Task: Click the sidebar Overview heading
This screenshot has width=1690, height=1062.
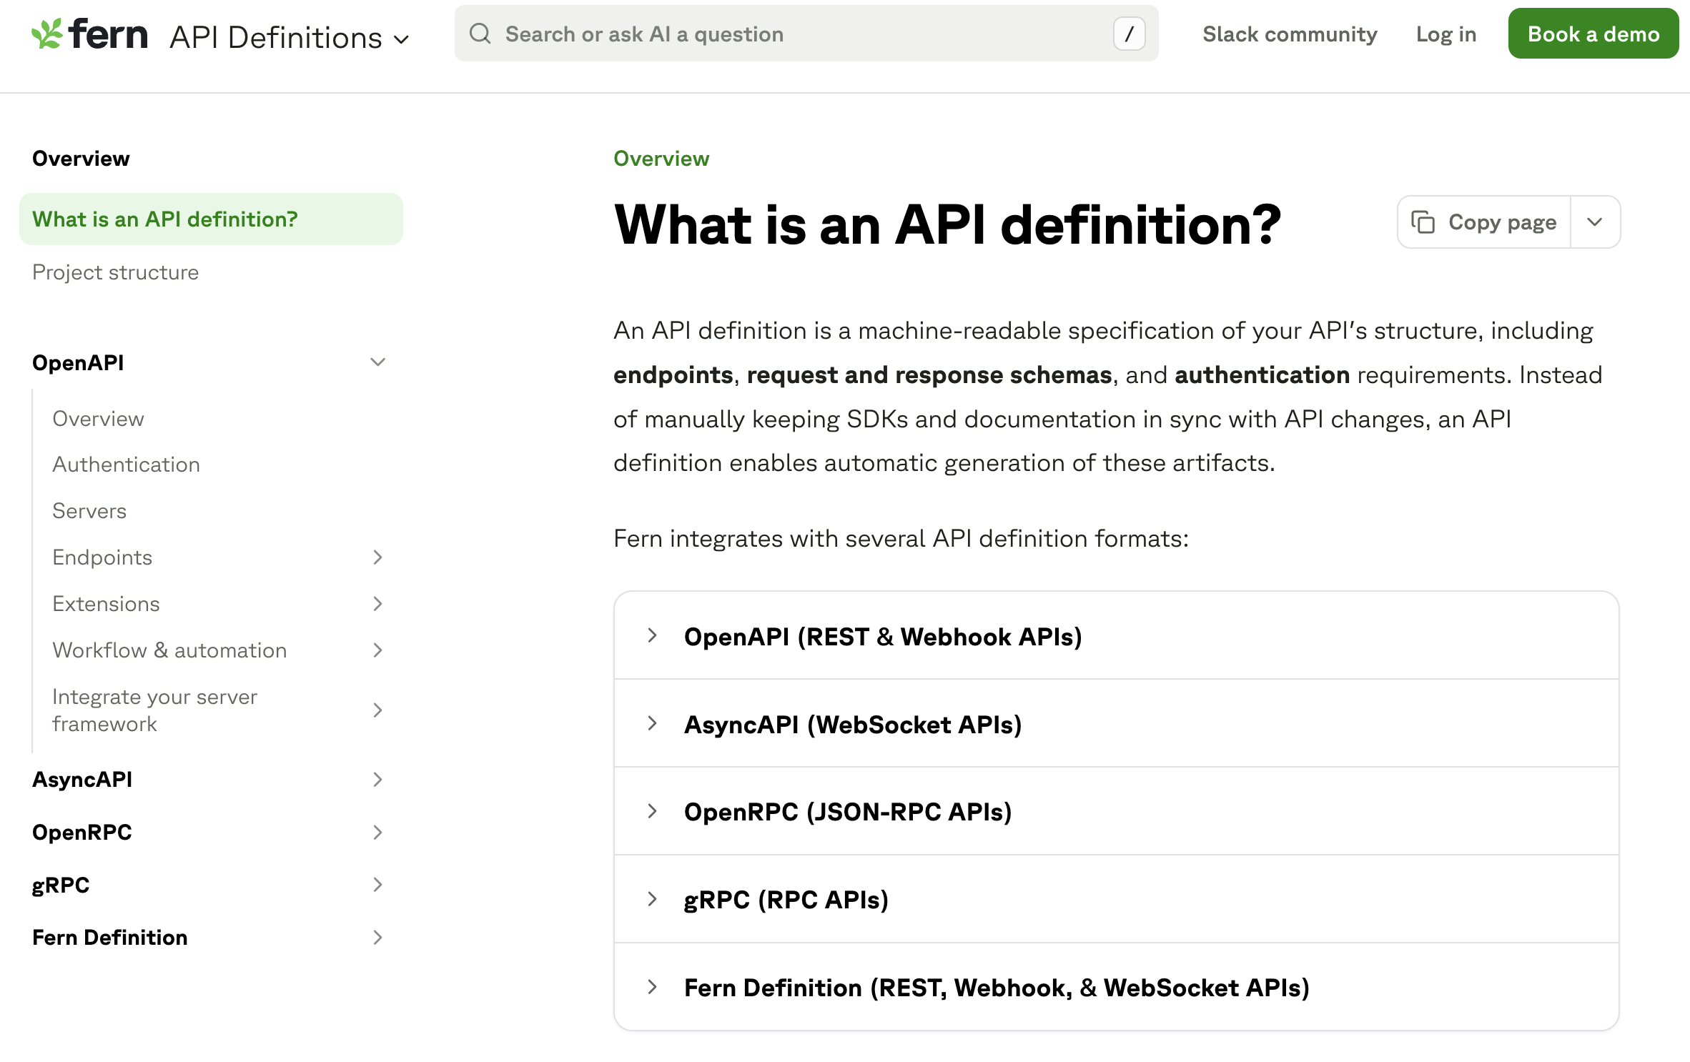Action: (x=81, y=159)
